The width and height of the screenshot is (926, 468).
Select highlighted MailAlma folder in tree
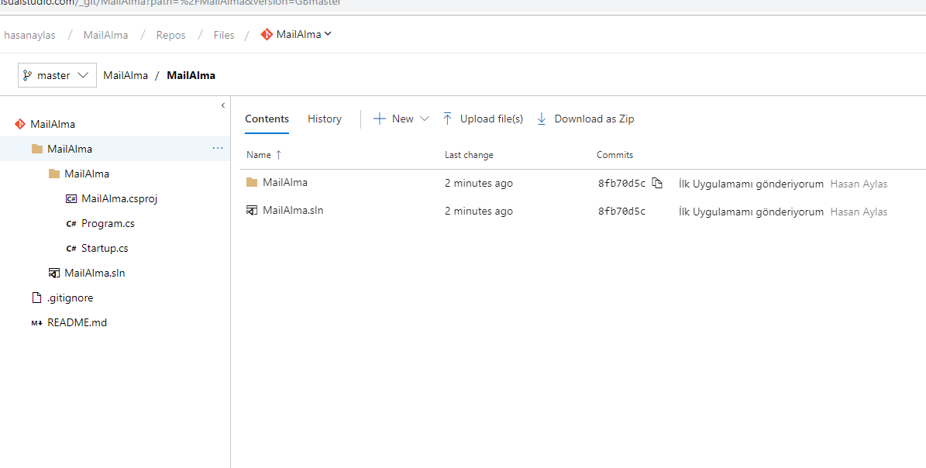click(70, 149)
